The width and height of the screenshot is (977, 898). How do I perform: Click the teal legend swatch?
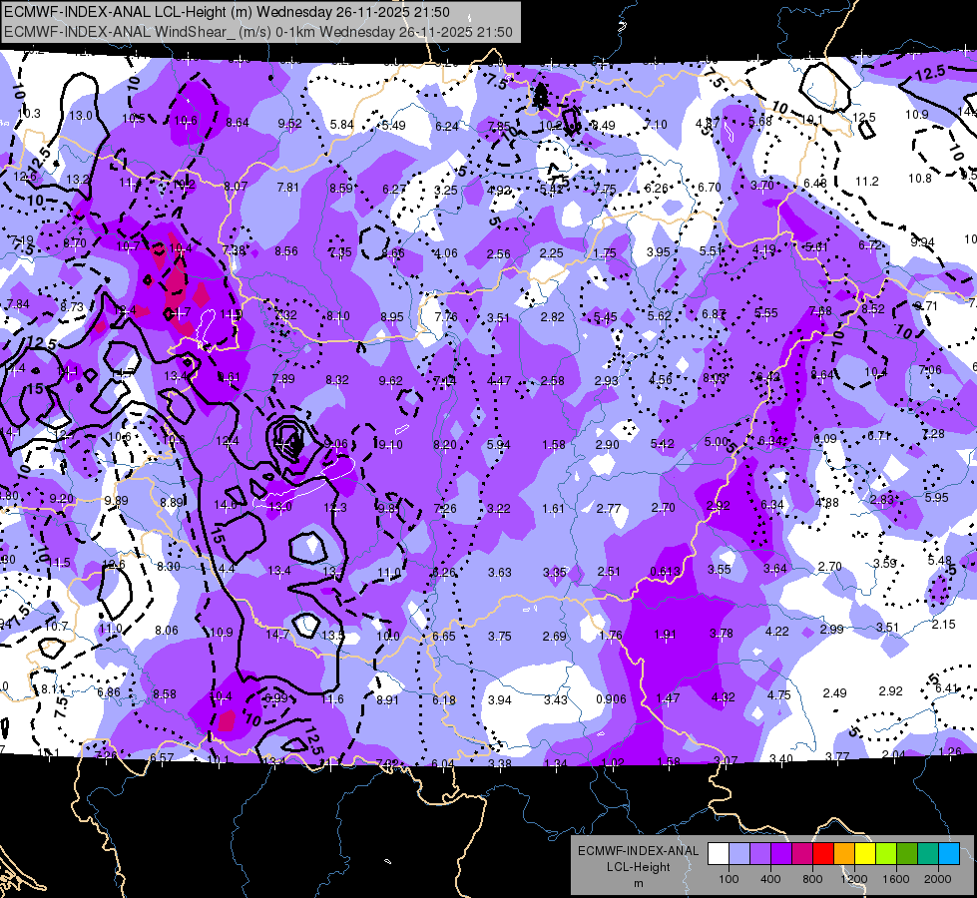[x=928, y=854]
